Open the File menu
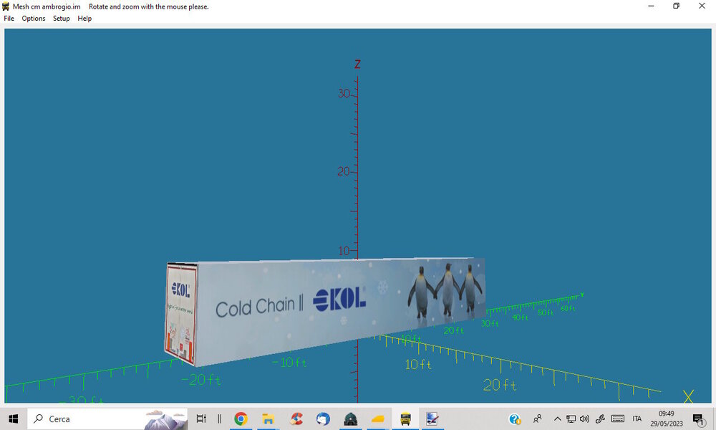The image size is (716, 430). pos(9,19)
